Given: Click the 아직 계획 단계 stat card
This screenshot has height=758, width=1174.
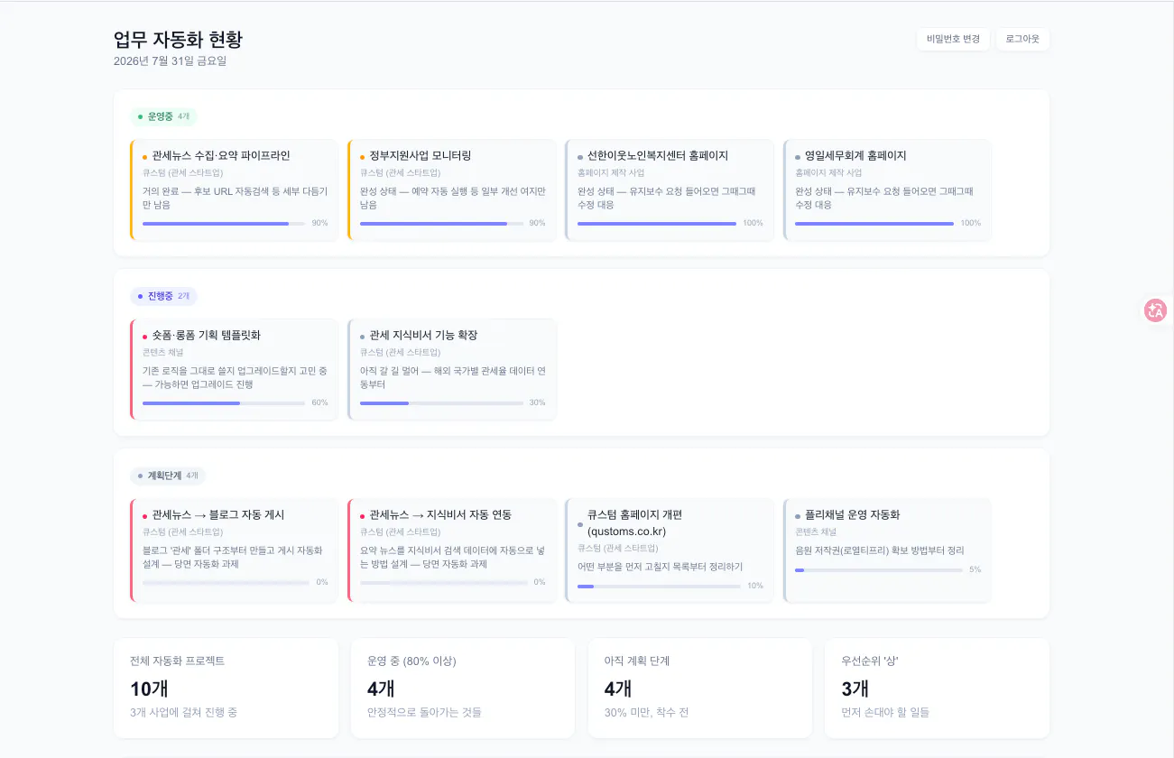Looking at the screenshot, I should (x=699, y=688).
